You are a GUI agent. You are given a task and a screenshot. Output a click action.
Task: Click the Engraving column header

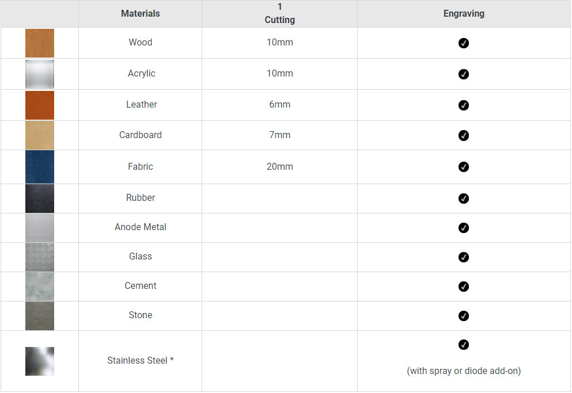click(464, 13)
